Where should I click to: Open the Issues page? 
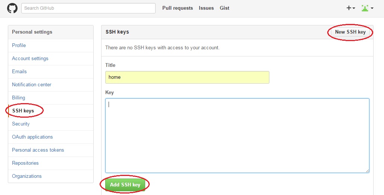[206, 8]
